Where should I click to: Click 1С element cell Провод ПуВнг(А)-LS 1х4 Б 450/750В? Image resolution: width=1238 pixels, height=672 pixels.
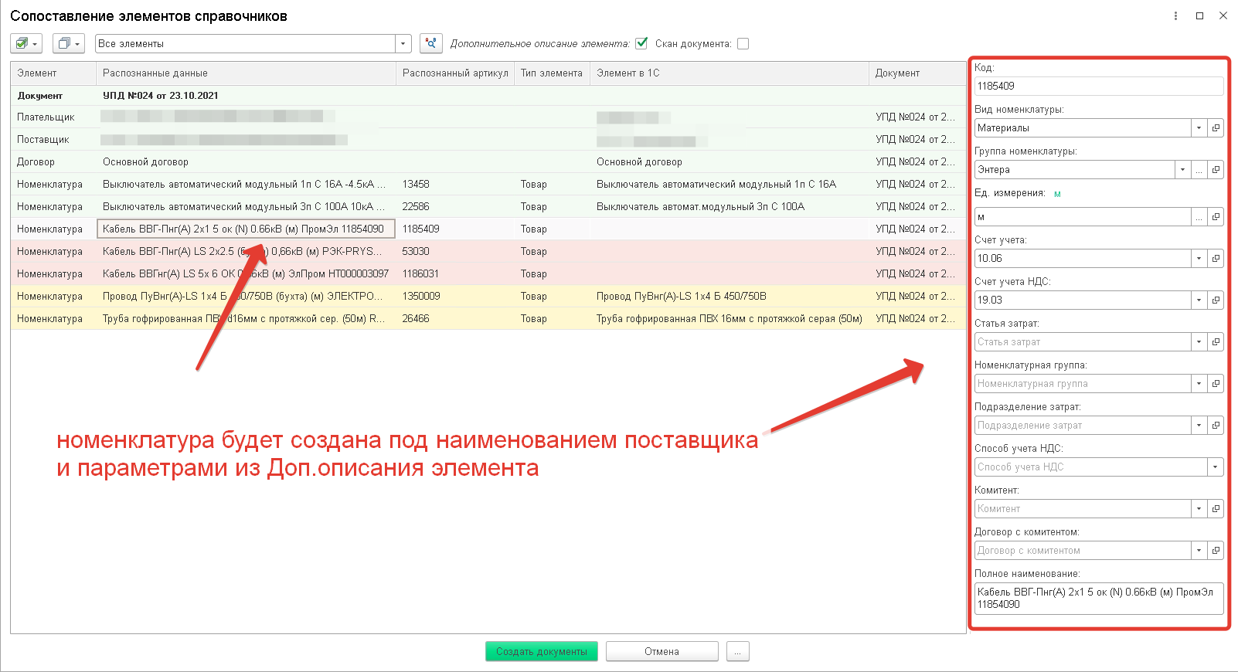[x=730, y=297]
